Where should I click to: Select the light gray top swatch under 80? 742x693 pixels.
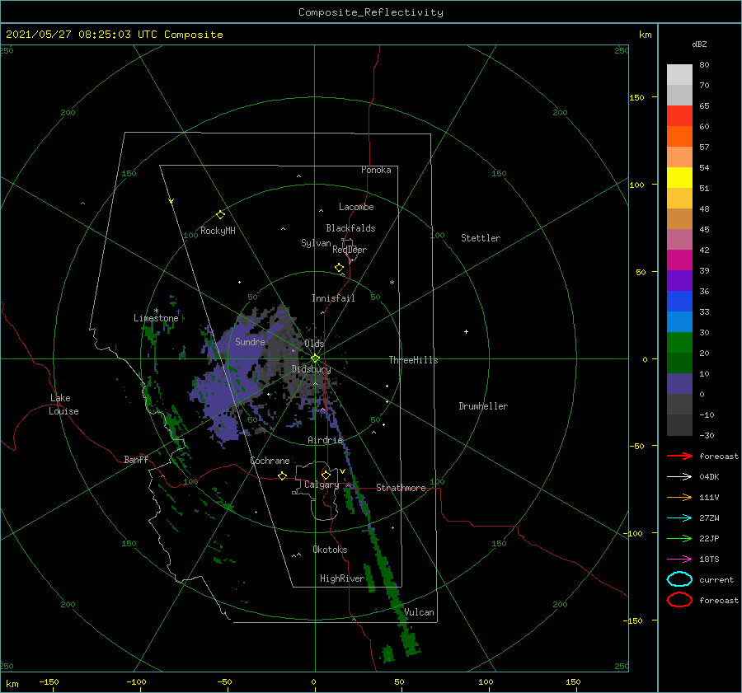pos(679,75)
